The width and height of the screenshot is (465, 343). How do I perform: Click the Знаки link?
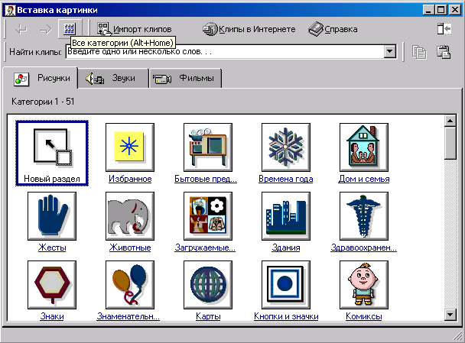(x=52, y=316)
